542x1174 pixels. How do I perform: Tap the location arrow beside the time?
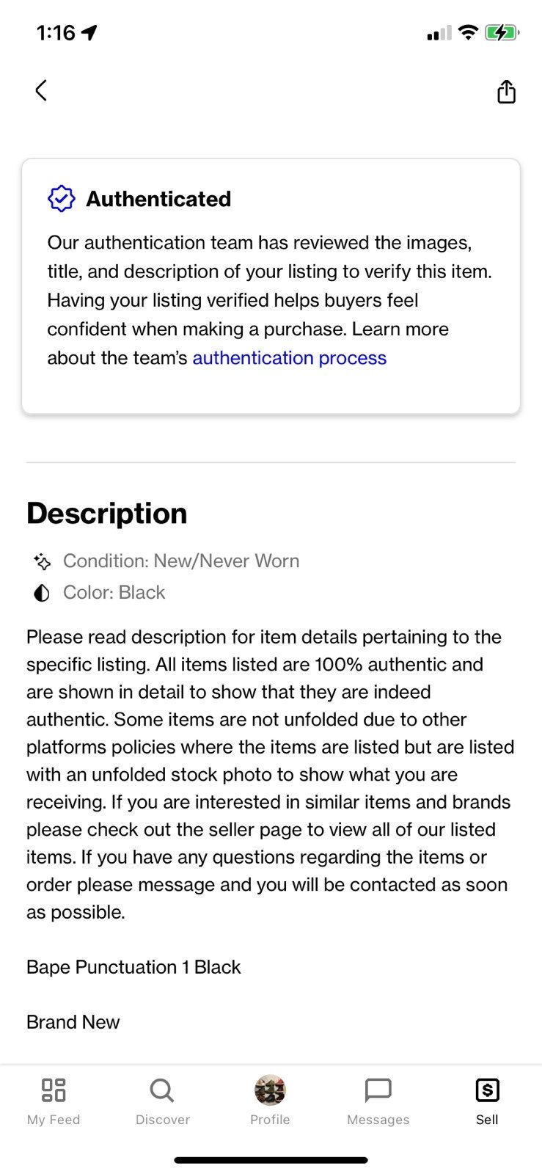89,32
